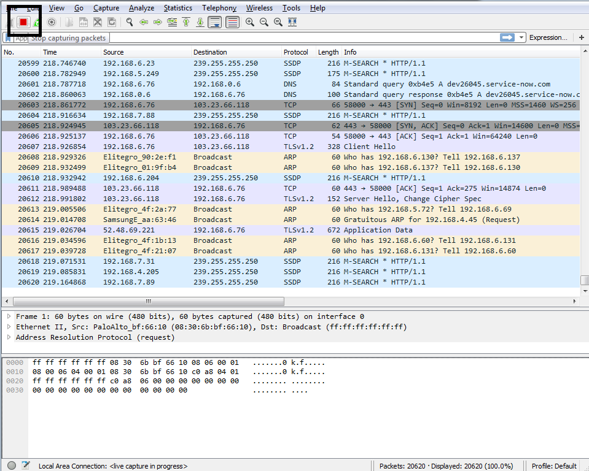Expand Address Resolution Protocol details
Screen dimensions: 589x471
[x=9, y=337]
